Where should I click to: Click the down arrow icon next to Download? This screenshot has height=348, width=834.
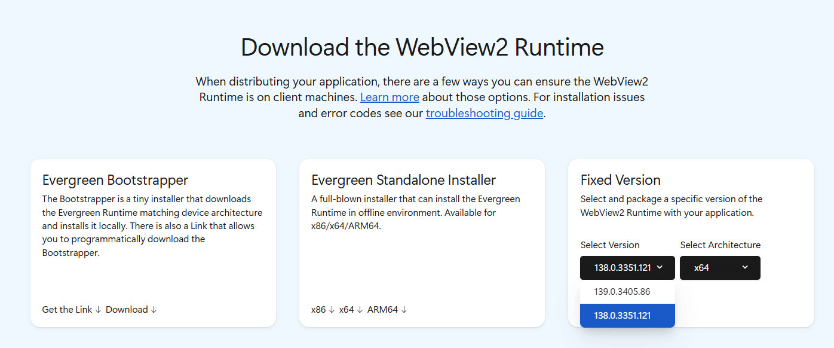(x=154, y=310)
